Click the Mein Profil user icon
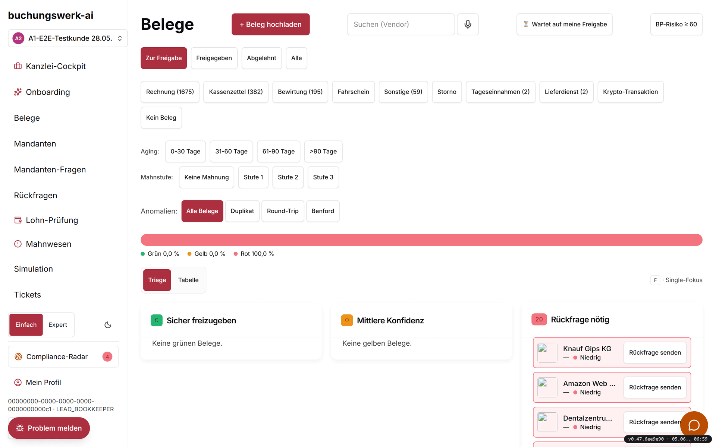Image resolution: width=716 pixels, height=447 pixels. [x=18, y=383]
